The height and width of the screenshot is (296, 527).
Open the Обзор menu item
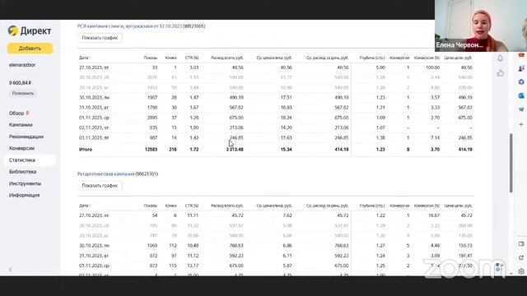point(16,113)
